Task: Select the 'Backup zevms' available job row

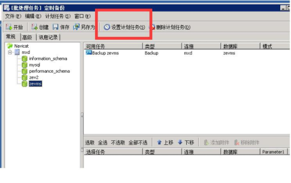Action: pos(187,53)
